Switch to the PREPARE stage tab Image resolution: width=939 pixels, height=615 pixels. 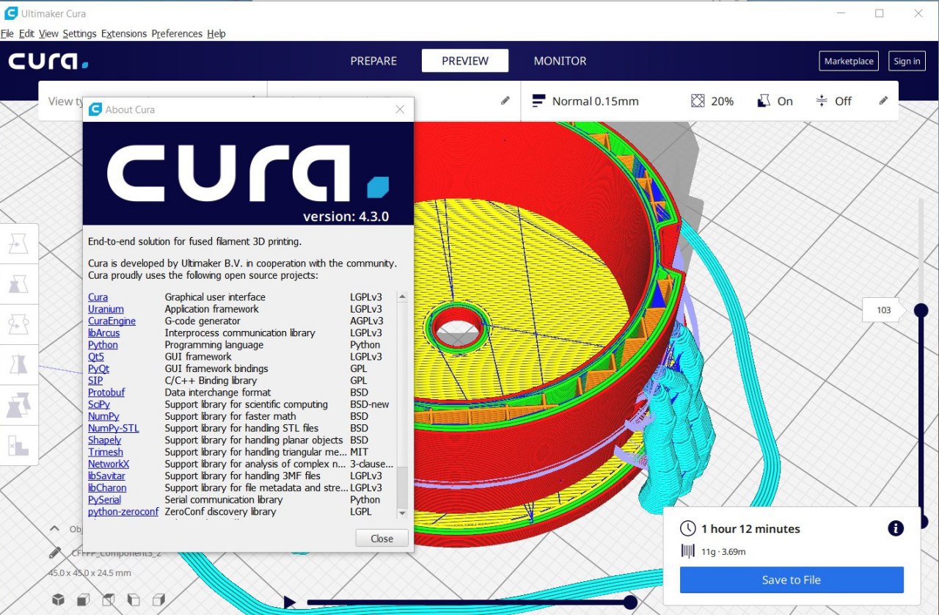pyautogui.click(x=373, y=61)
